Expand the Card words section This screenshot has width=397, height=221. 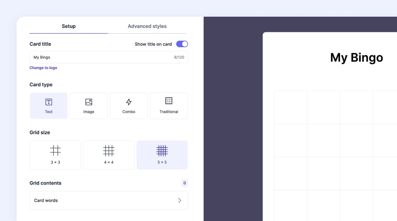tap(109, 200)
